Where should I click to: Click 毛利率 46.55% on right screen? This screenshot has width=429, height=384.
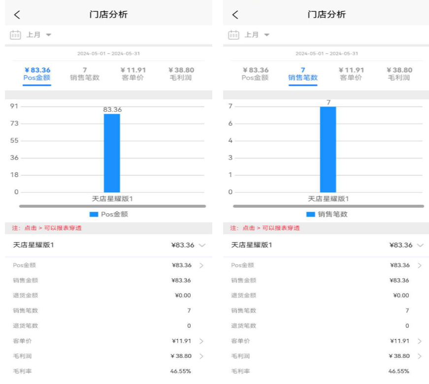tap(326, 371)
